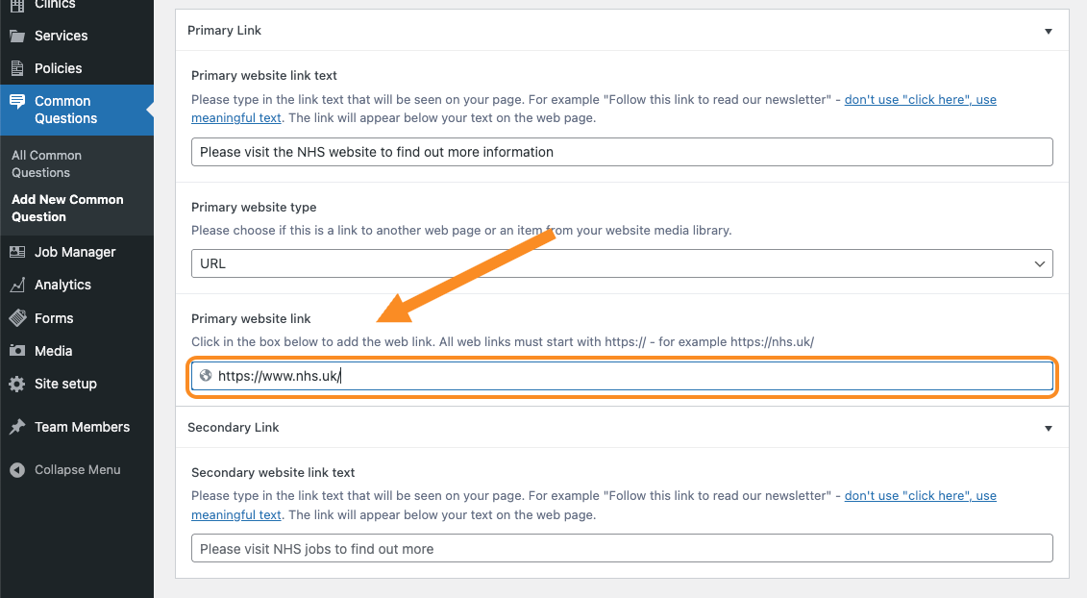
Task: Click the Policies document icon
Action: point(17,68)
